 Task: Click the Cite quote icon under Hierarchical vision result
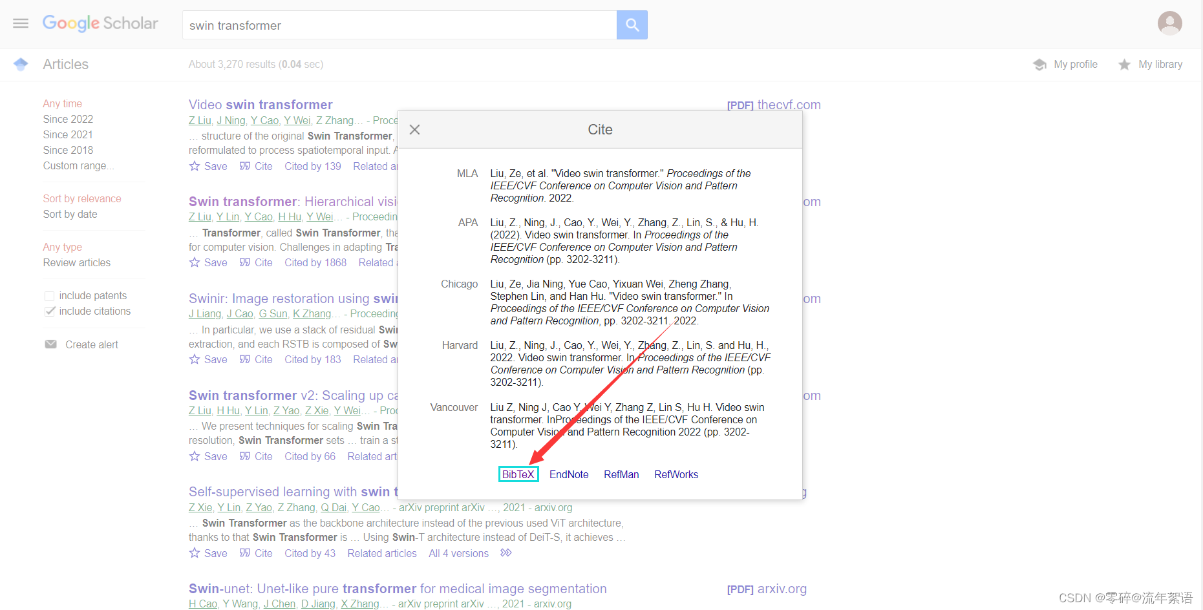pos(245,262)
